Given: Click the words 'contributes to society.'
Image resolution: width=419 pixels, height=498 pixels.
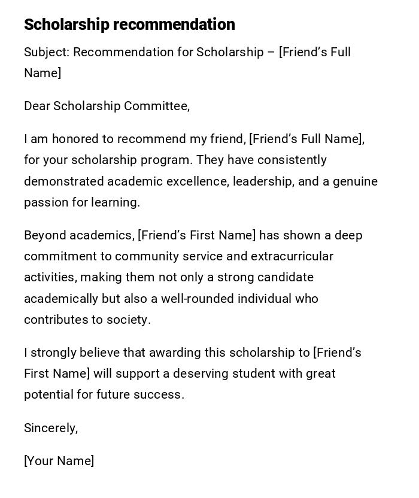Looking at the screenshot, I should (87, 320).
